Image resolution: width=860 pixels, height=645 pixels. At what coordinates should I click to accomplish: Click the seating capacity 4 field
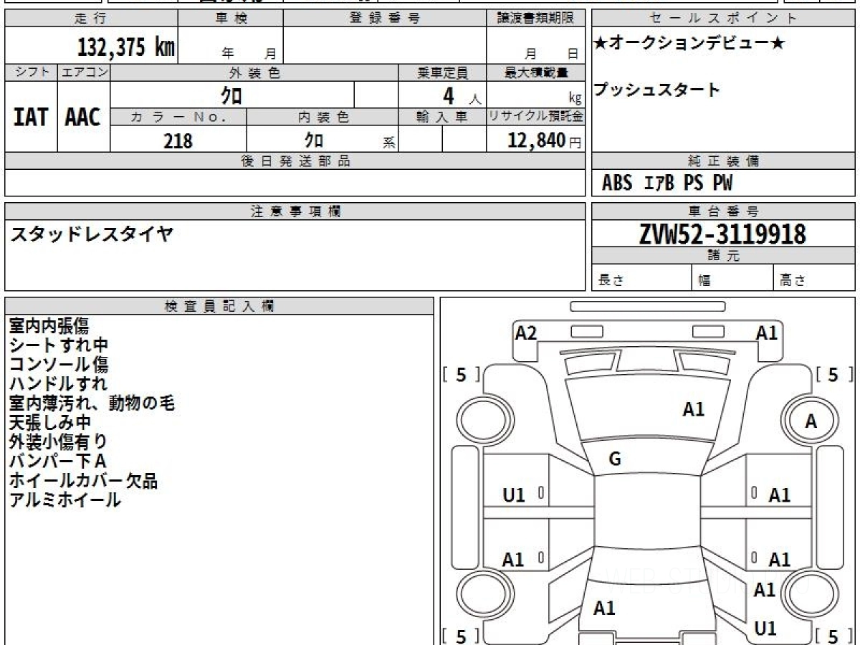coord(442,95)
